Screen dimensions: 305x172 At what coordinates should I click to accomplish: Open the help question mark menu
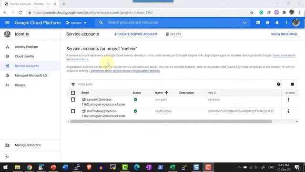coord(267,22)
